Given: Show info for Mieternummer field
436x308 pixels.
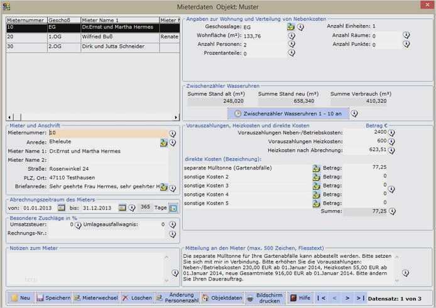Looking at the screenshot, I should tap(172, 134).
